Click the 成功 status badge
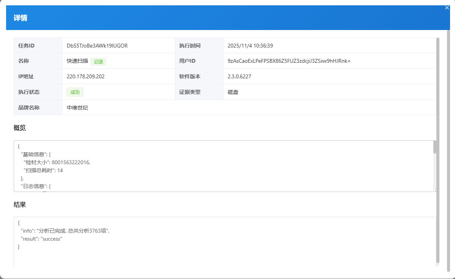The height and width of the screenshot is (279, 455). (x=75, y=92)
